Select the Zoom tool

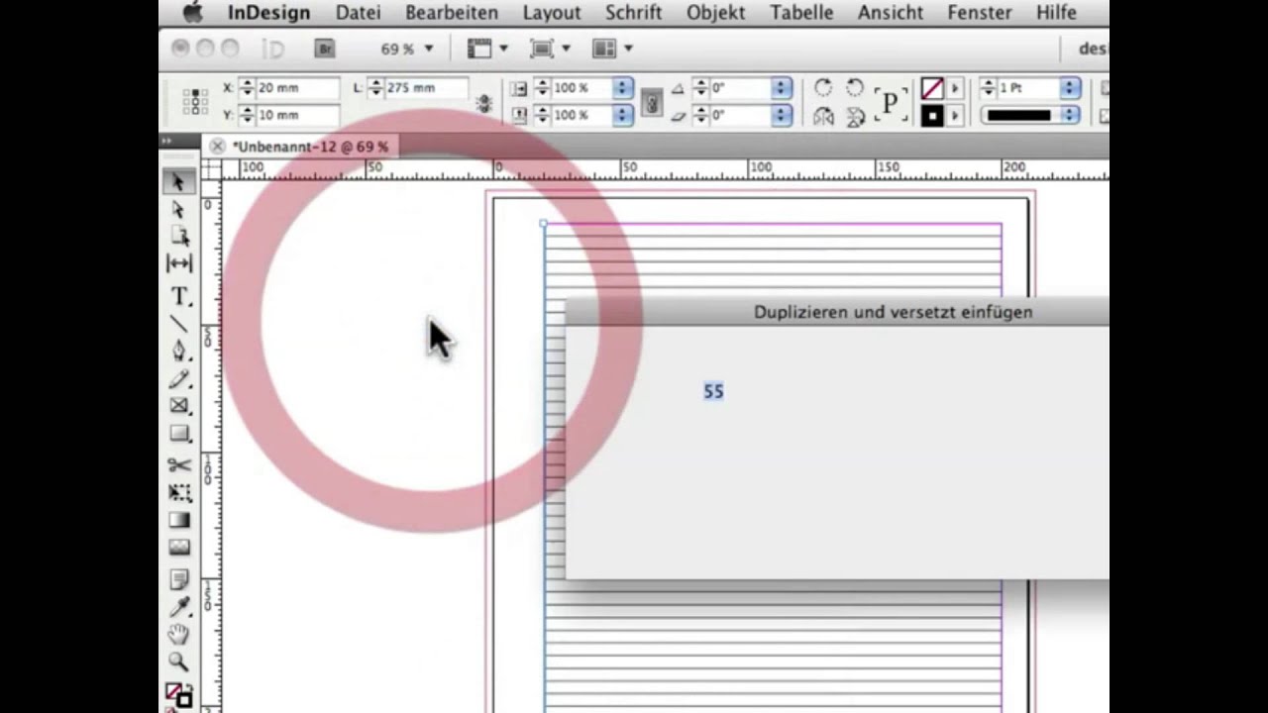click(x=179, y=662)
